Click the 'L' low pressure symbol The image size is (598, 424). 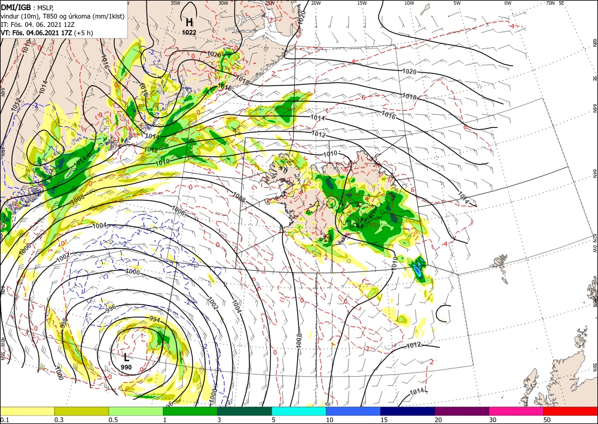click(126, 357)
